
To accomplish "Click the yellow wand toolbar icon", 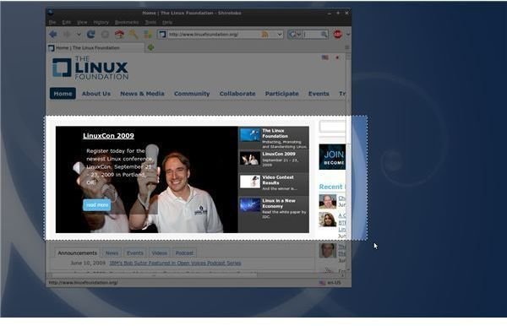I will click(x=134, y=34).
